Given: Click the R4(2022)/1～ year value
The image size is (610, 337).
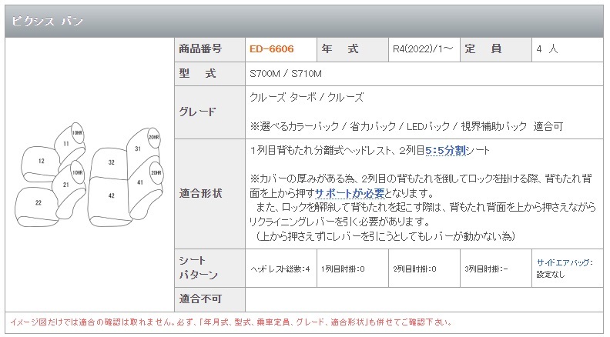Looking at the screenshot, I should 423,49.
